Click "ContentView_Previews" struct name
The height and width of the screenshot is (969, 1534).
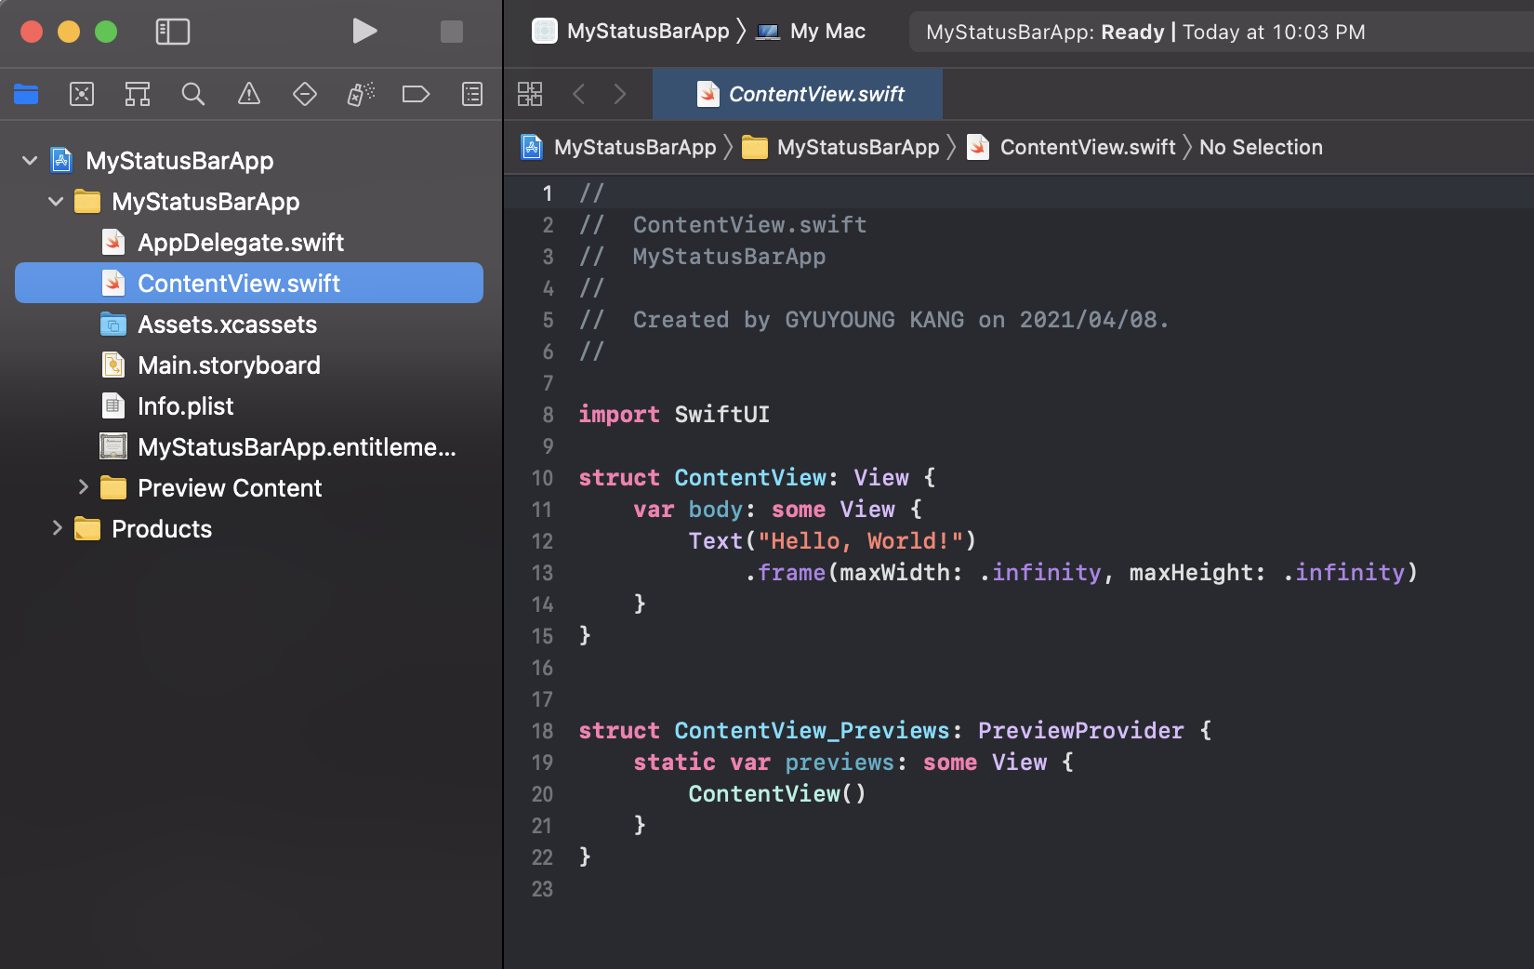click(813, 731)
